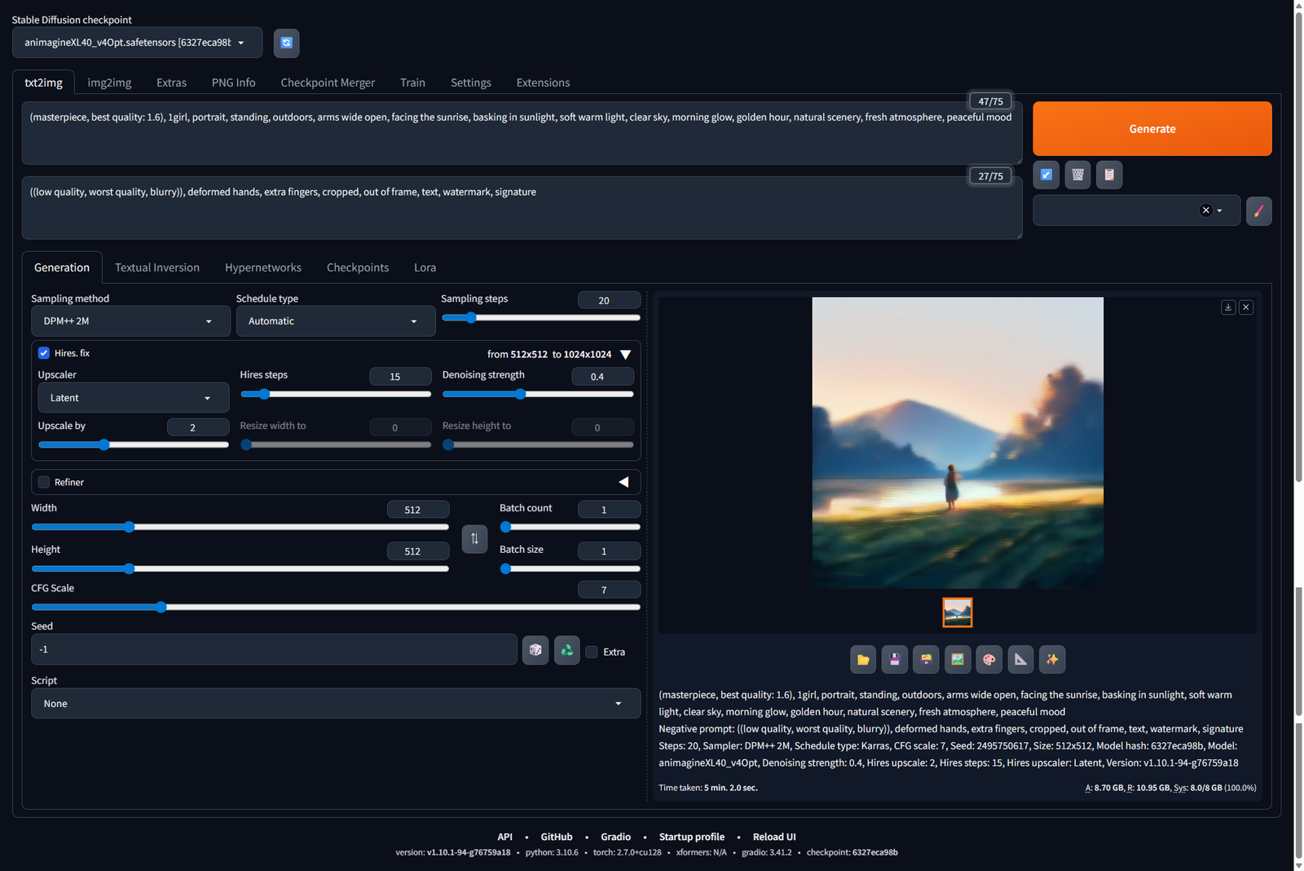The image size is (1304, 871).
Task: Open the Script None dropdown
Action: click(336, 703)
